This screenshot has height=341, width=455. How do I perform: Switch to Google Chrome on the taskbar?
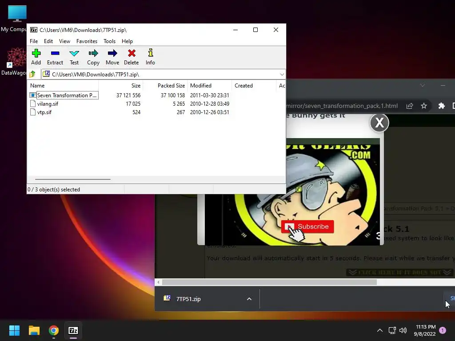click(x=54, y=330)
